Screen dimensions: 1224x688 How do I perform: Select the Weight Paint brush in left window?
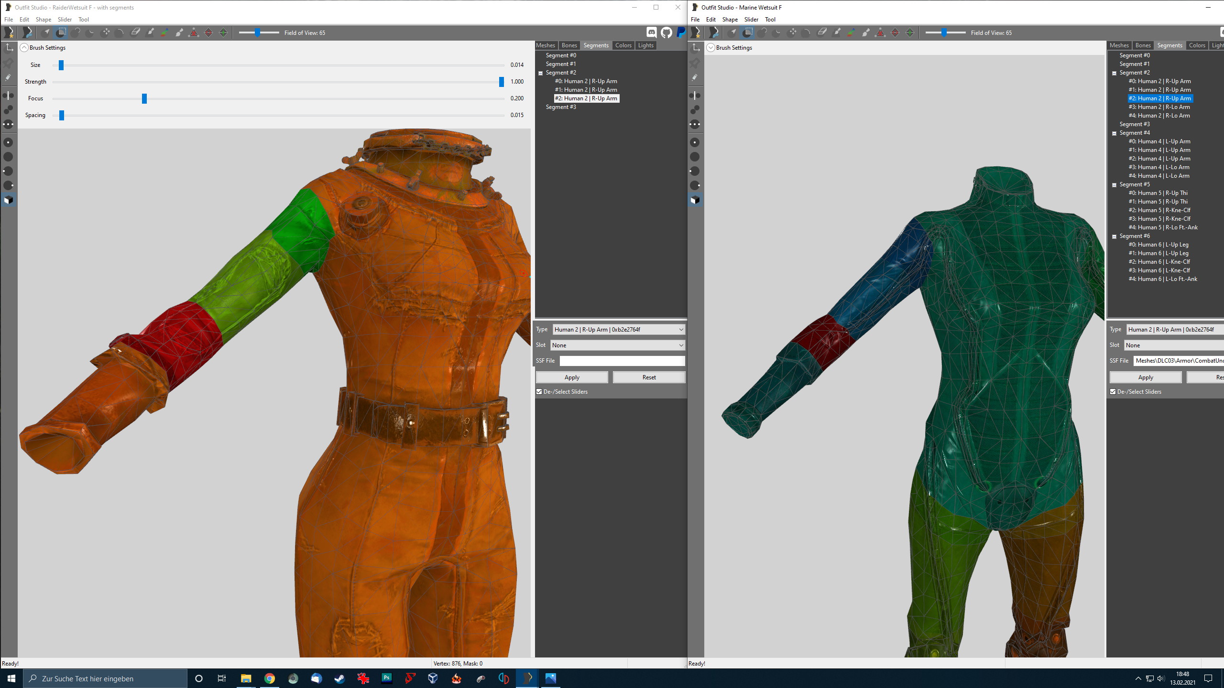point(150,32)
